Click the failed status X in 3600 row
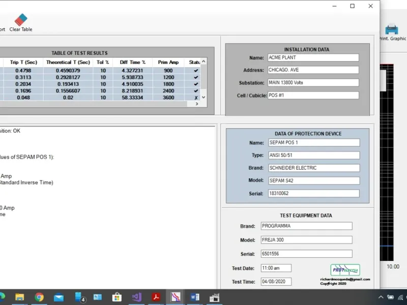 (x=196, y=98)
